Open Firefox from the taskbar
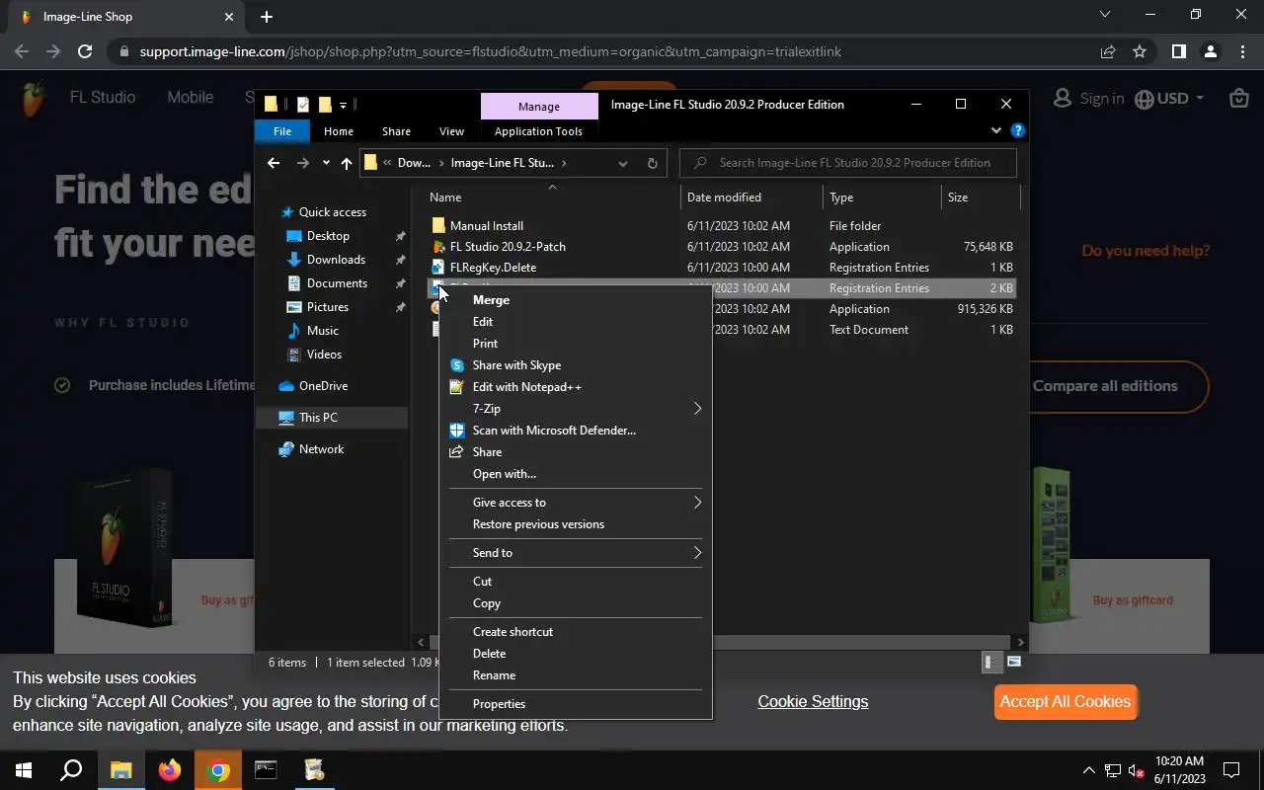1264x790 pixels. tap(170, 770)
